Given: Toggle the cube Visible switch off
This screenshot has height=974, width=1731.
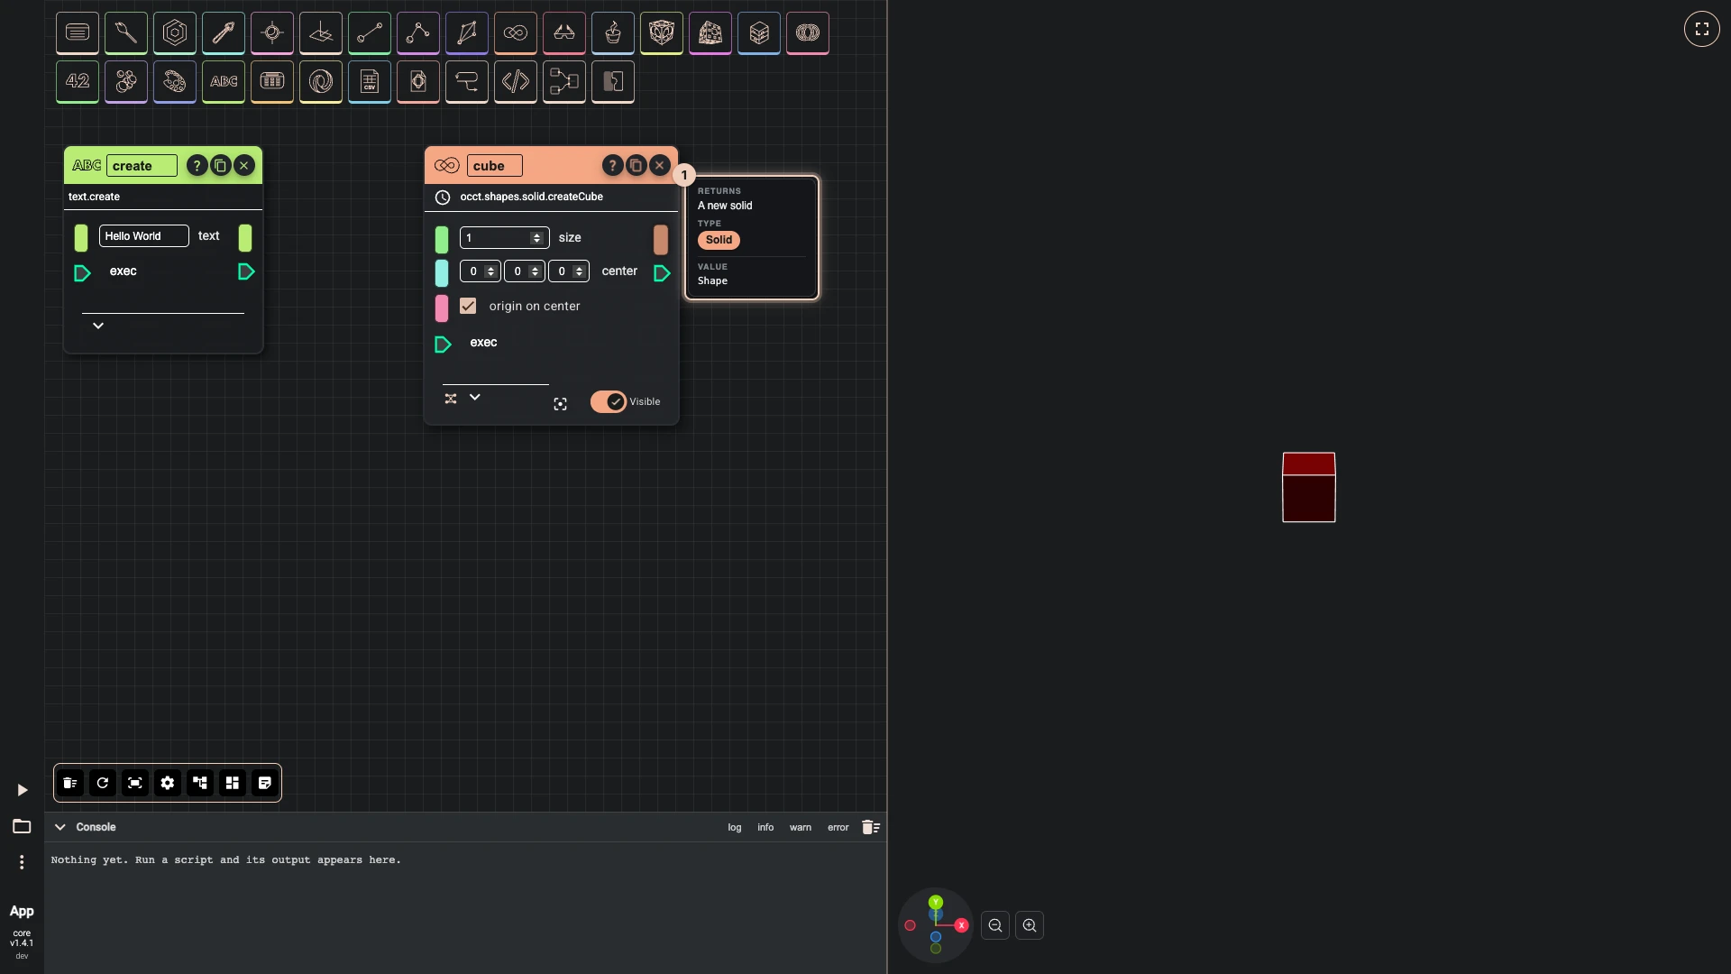Looking at the screenshot, I should [609, 401].
